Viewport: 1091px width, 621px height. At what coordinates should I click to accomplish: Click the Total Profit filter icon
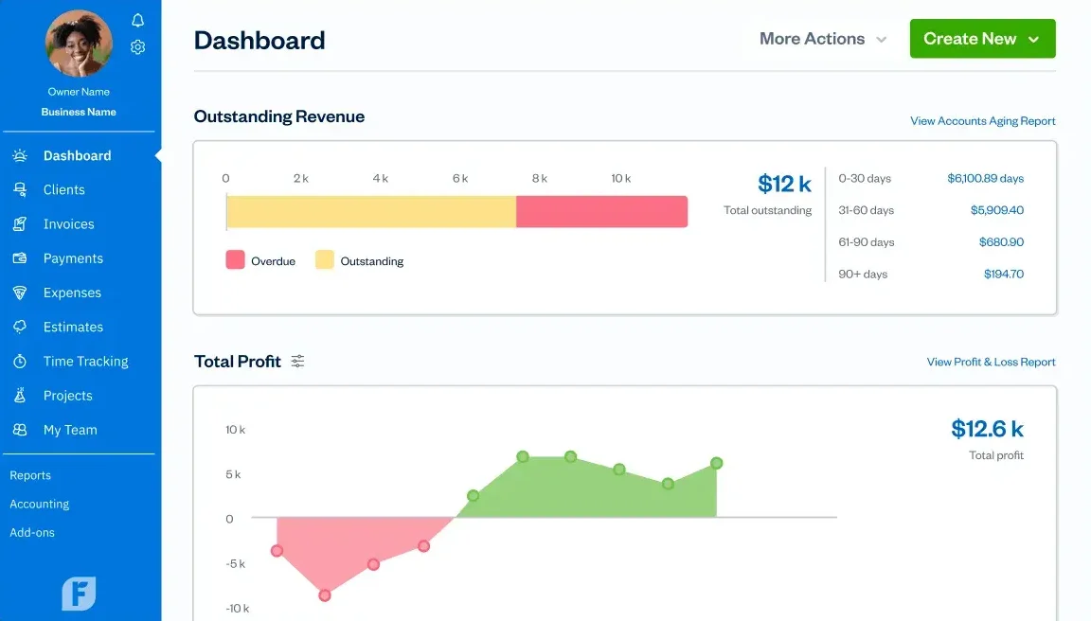click(x=296, y=361)
